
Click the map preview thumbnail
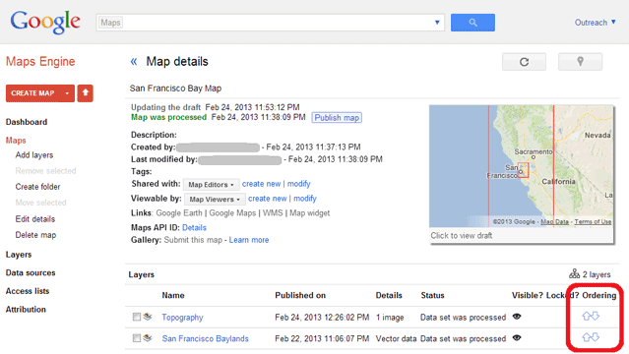[x=521, y=166]
